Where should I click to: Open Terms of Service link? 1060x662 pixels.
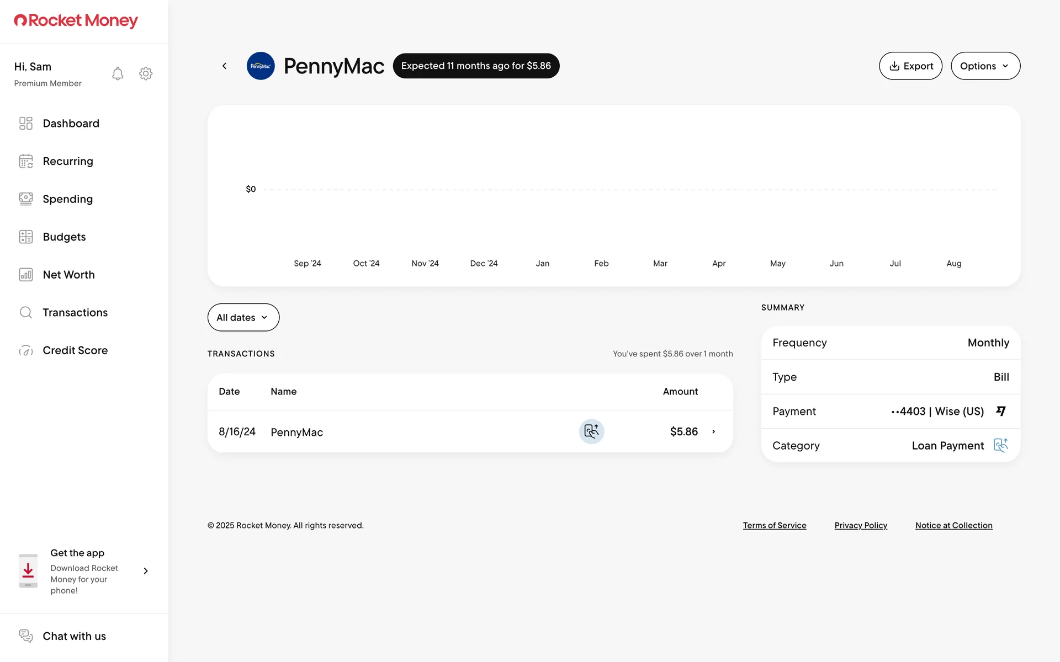pyautogui.click(x=774, y=525)
